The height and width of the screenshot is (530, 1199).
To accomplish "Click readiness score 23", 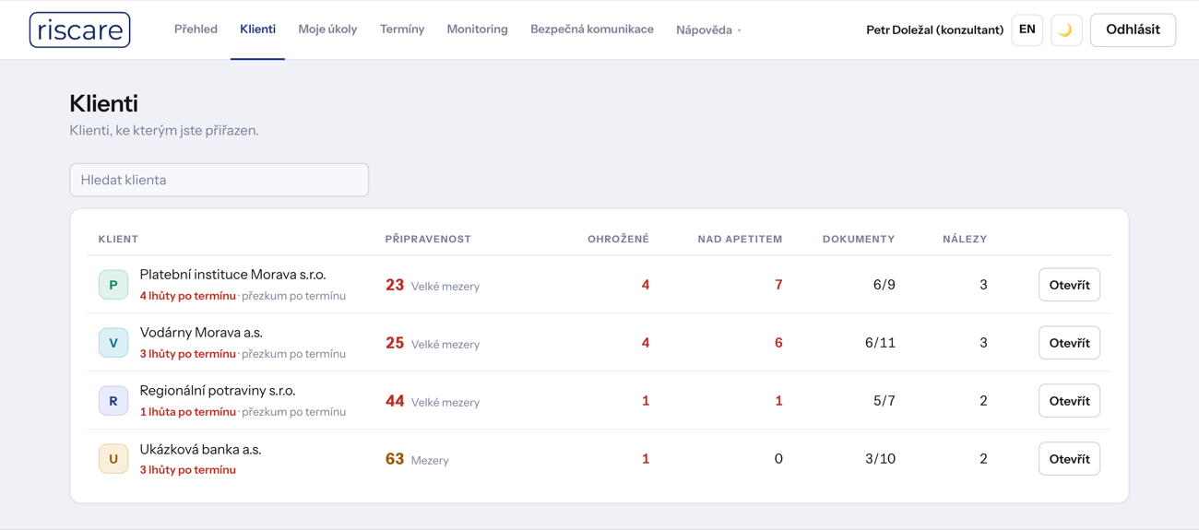I will click(x=395, y=285).
